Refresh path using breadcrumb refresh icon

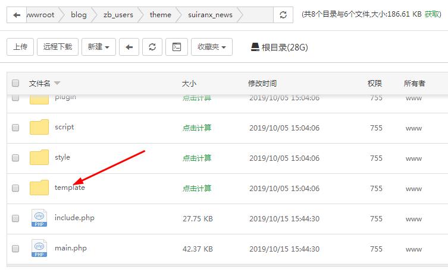click(x=283, y=15)
